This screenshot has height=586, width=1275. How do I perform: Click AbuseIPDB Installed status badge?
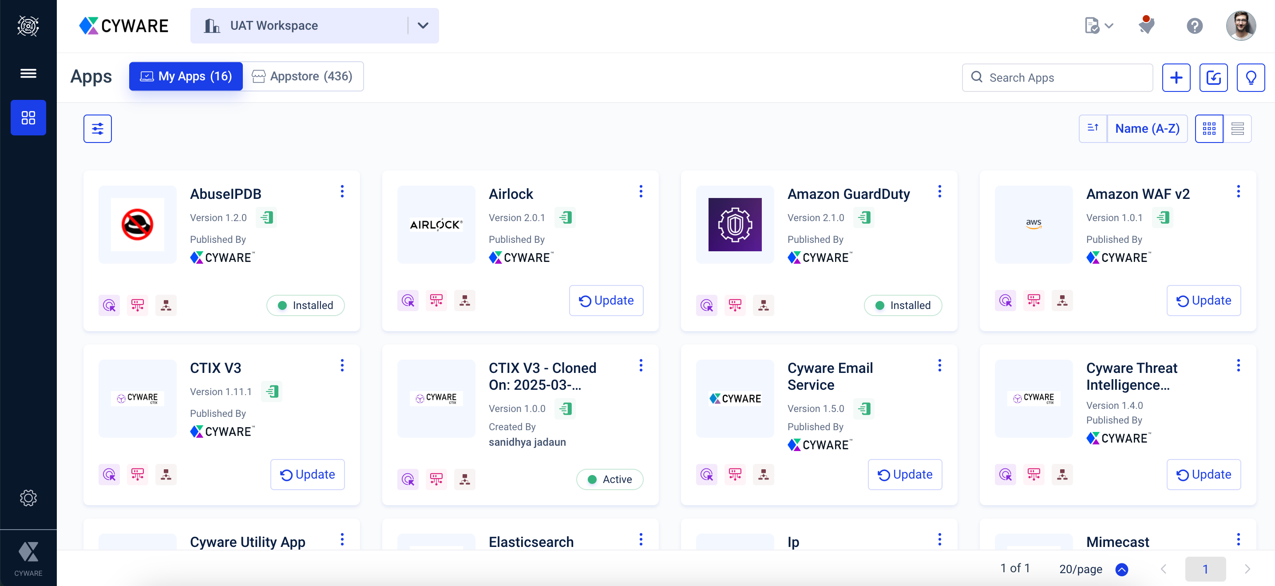[x=305, y=305]
